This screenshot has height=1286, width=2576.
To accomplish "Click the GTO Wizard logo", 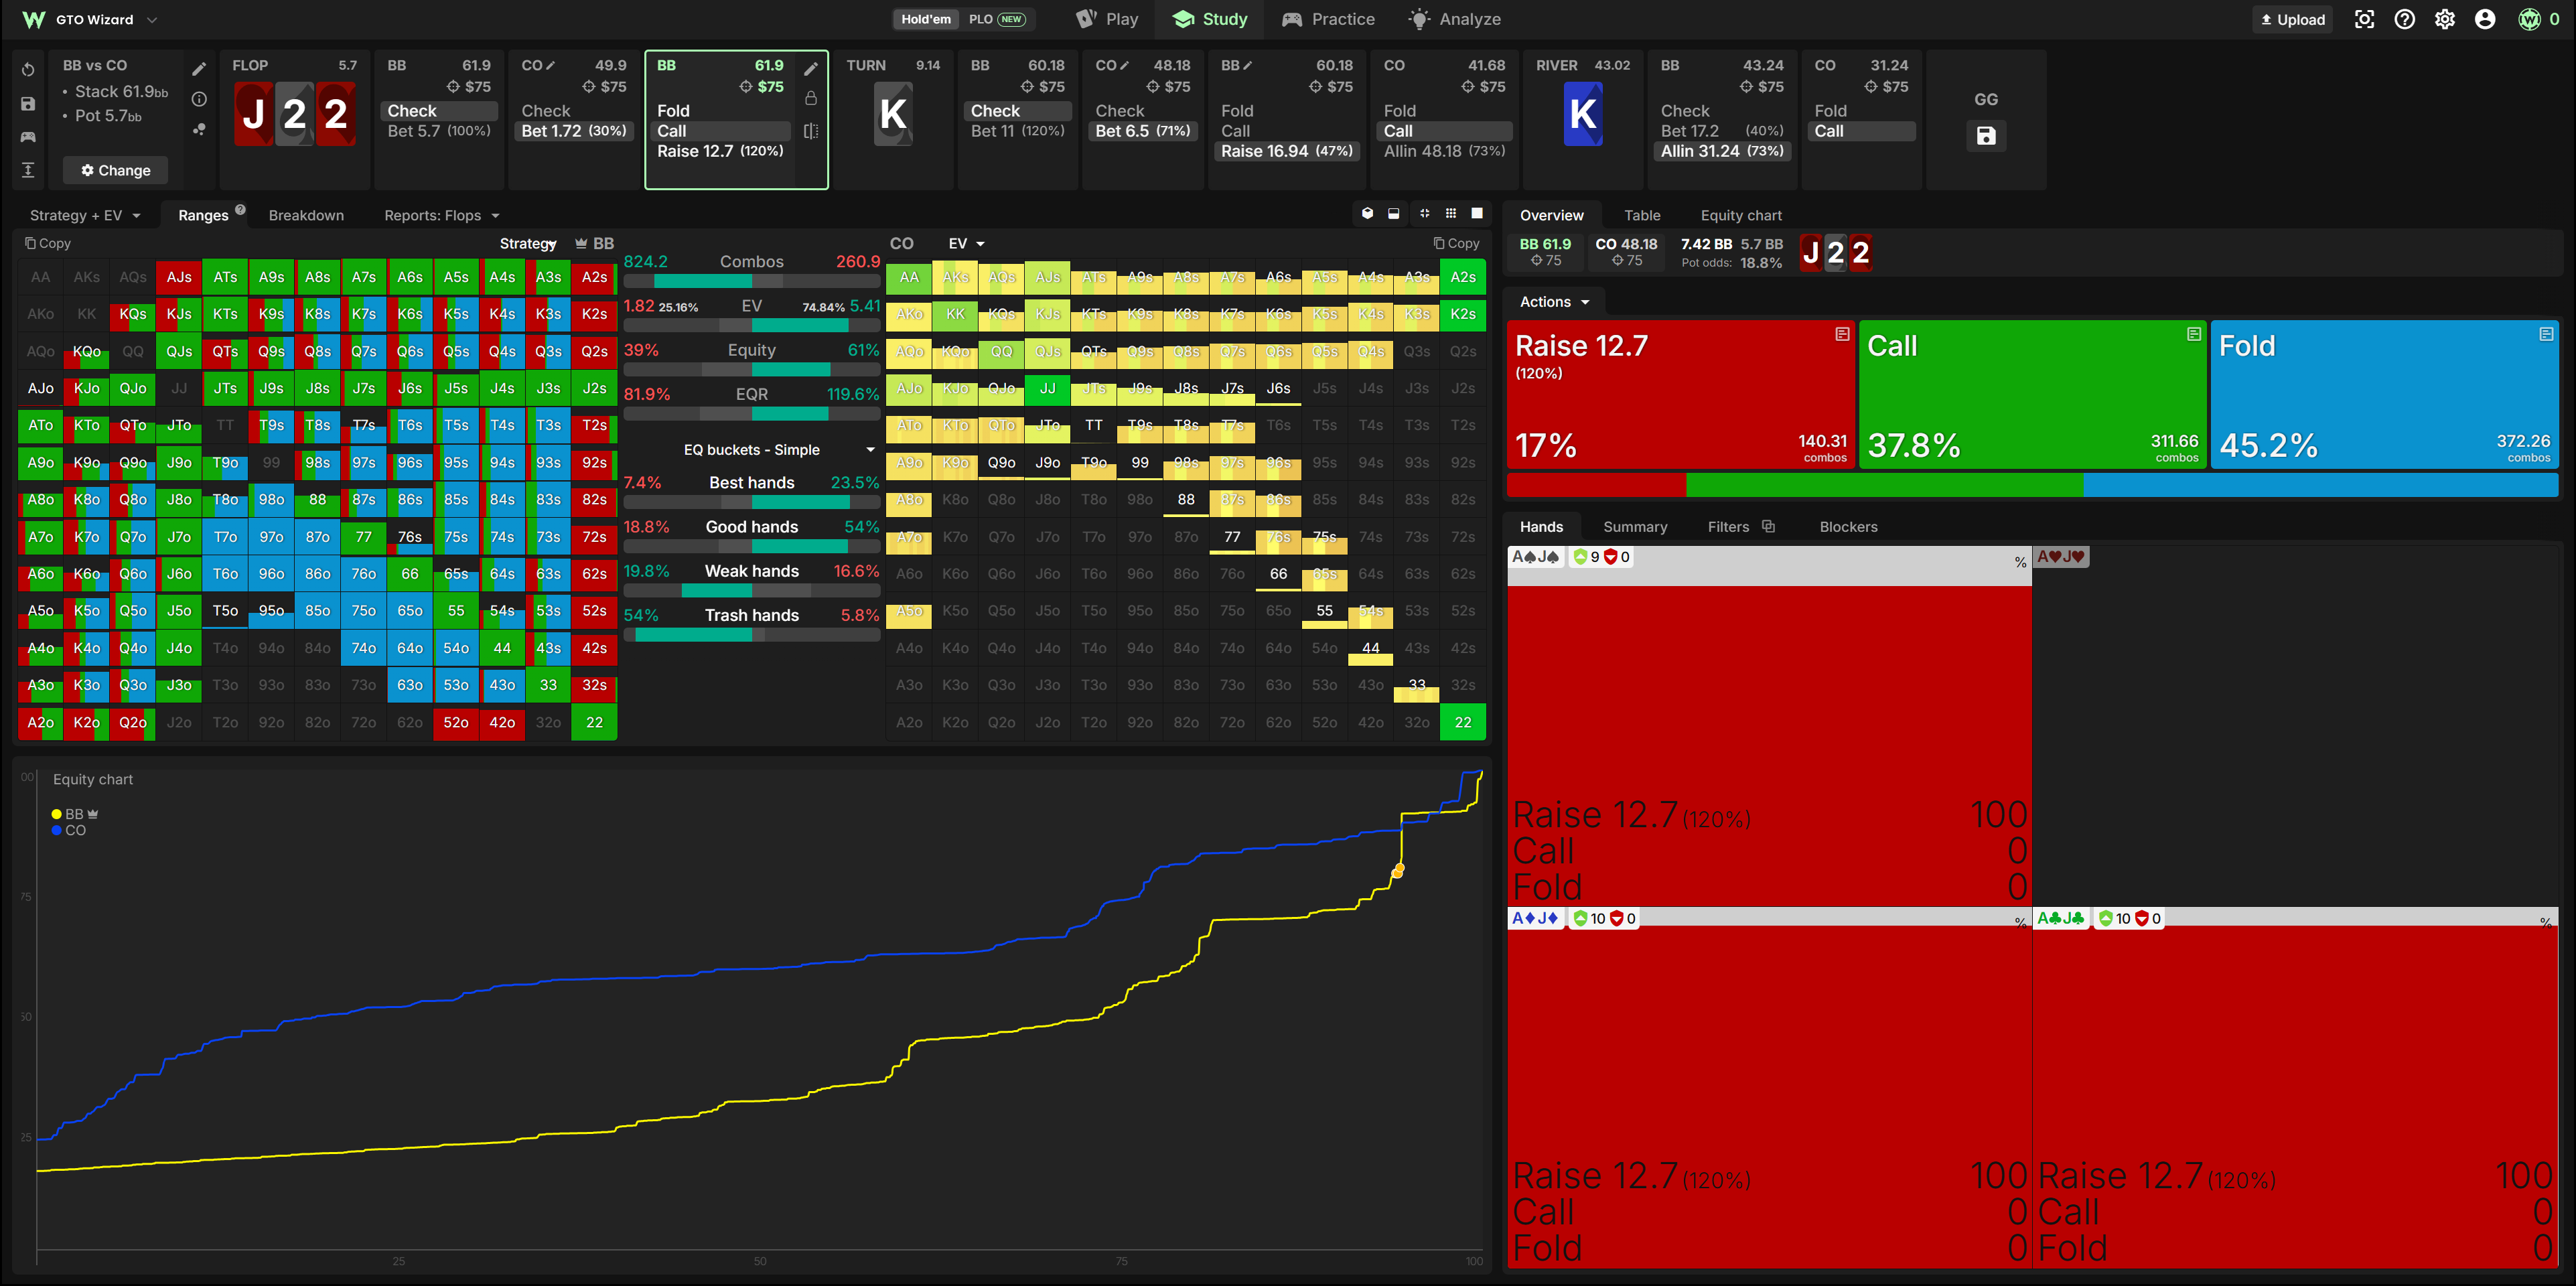I will coord(34,19).
